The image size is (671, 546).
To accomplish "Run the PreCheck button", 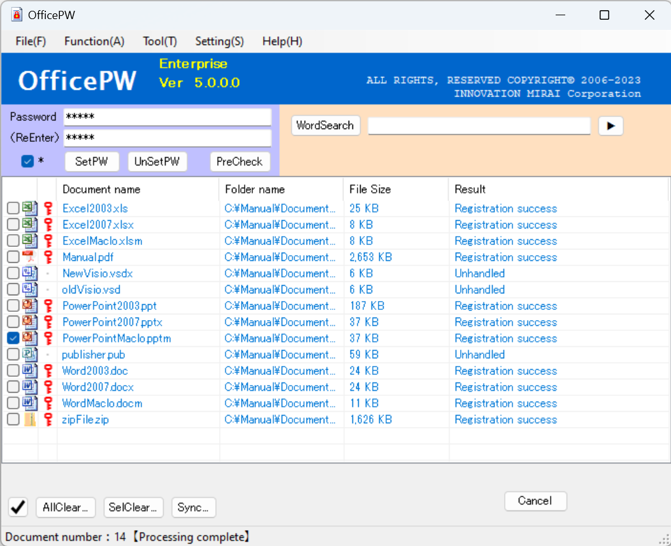I will [240, 162].
